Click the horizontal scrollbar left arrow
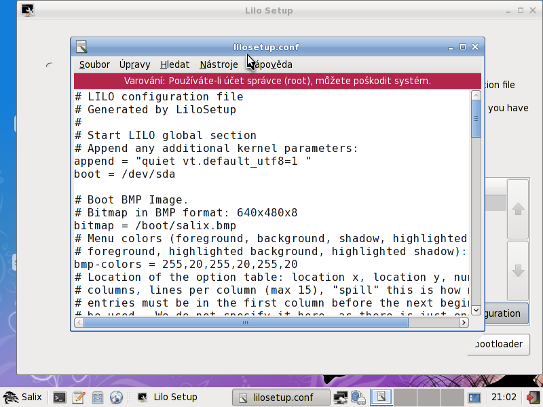 (x=79, y=323)
